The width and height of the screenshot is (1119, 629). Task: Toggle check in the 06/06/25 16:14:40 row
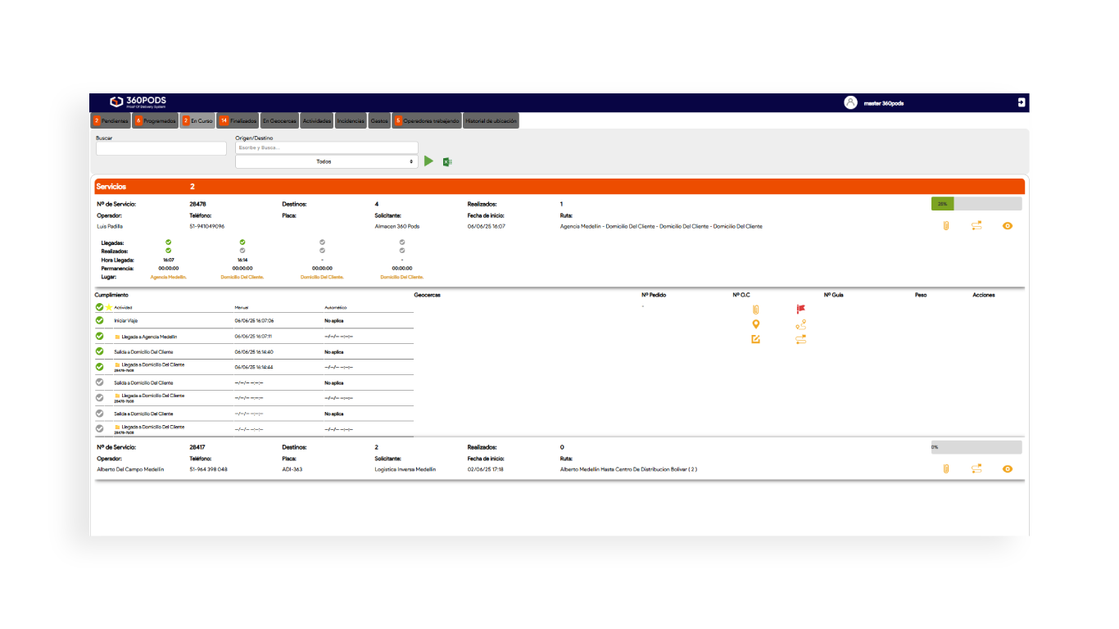(99, 351)
